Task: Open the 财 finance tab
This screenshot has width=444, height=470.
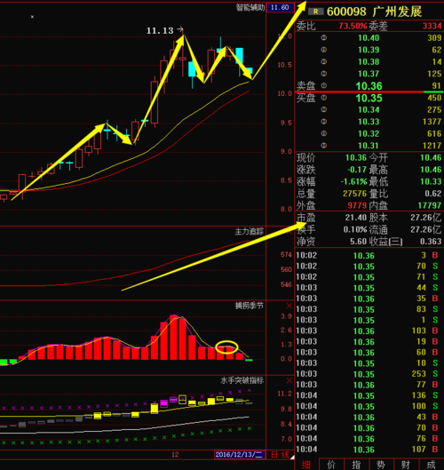Action: [406, 465]
